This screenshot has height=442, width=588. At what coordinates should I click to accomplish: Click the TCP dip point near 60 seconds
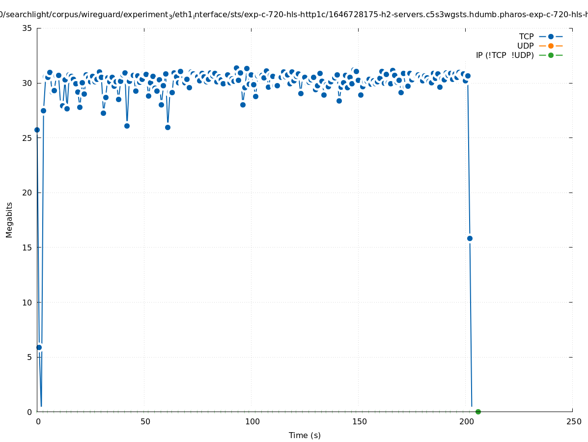168,127
